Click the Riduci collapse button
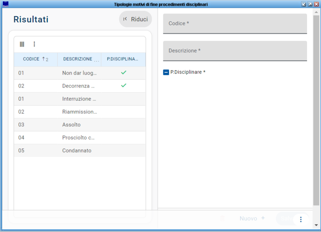This screenshot has width=321, height=232. (x=136, y=19)
